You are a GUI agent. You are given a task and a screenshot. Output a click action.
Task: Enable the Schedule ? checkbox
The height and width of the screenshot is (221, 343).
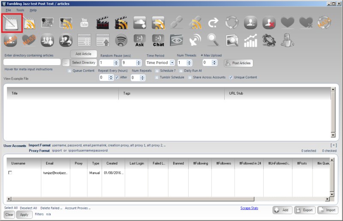157,71
